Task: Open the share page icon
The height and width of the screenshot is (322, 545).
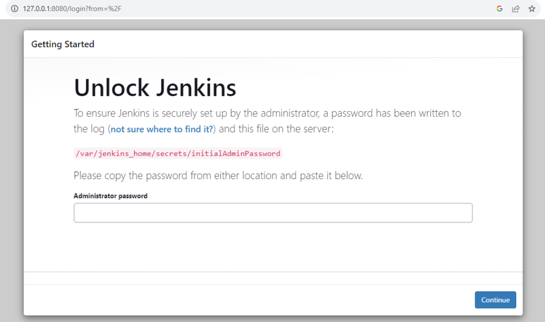Action: coord(515,9)
